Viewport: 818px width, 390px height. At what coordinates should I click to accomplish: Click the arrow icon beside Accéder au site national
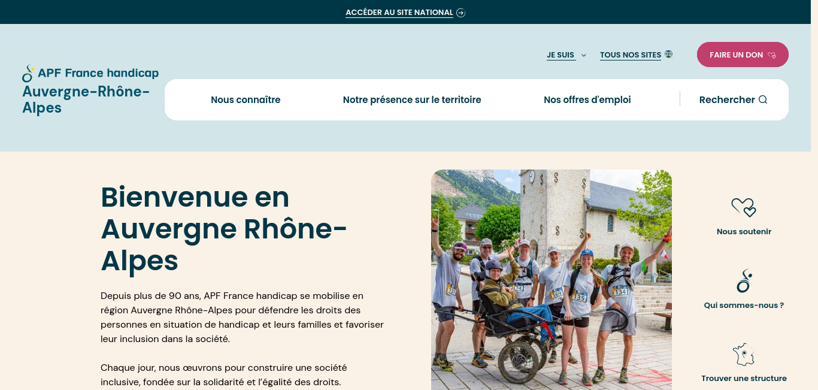[x=460, y=13]
